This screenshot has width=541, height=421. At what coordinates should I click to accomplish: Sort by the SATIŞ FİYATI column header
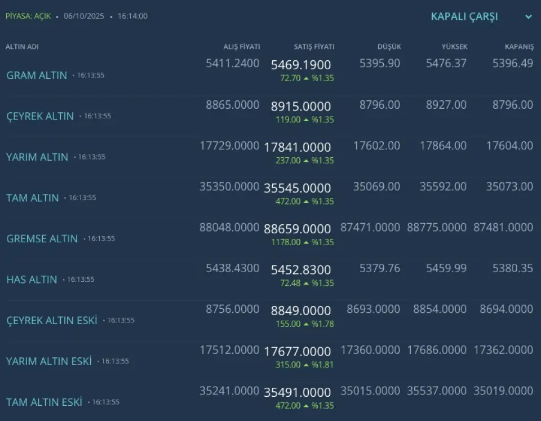point(314,47)
